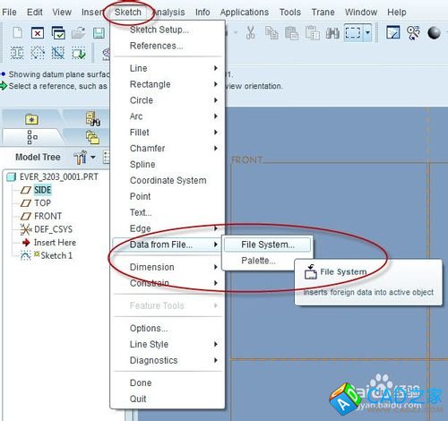The image size is (448, 421).
Task: Click the Open folder toolbar icon
Action: (78, 33)
